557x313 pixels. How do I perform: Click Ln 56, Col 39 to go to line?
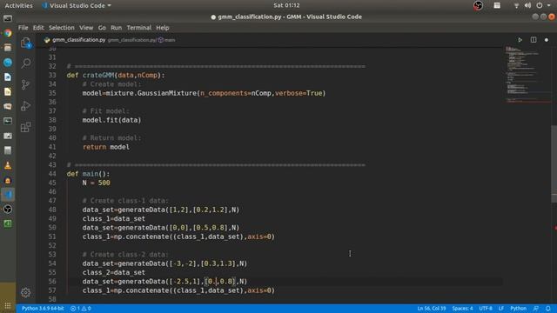click(x=432, y=309)
